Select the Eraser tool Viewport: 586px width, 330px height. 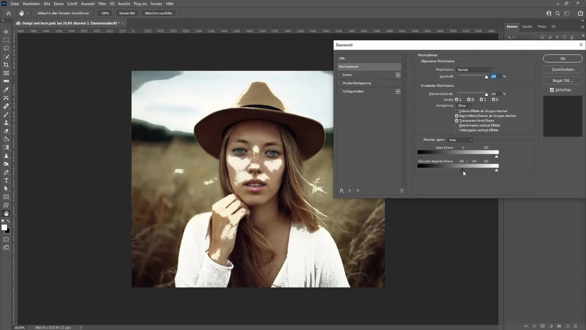(6, 130)
